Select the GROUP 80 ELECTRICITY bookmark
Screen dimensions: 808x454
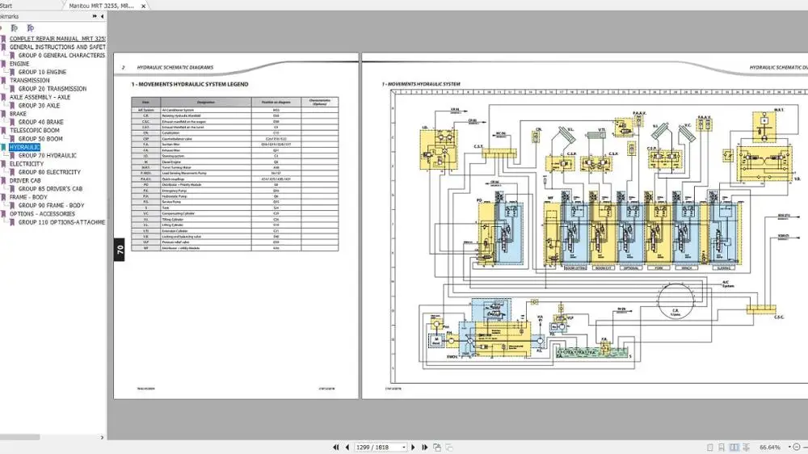point(49,172)
